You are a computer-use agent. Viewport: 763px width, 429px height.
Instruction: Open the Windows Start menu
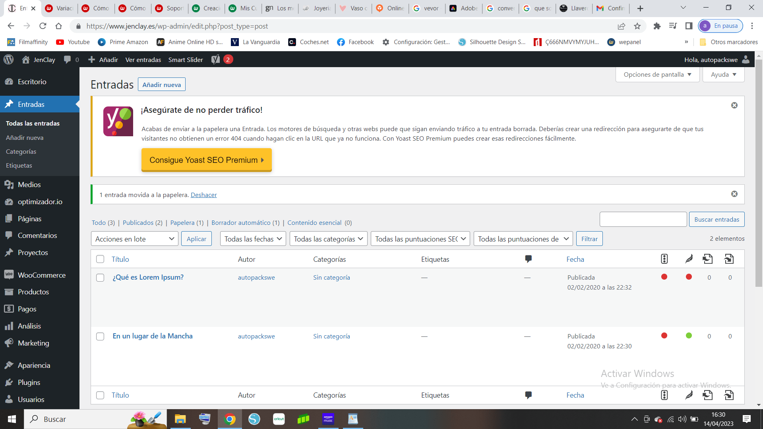(12, 419)
